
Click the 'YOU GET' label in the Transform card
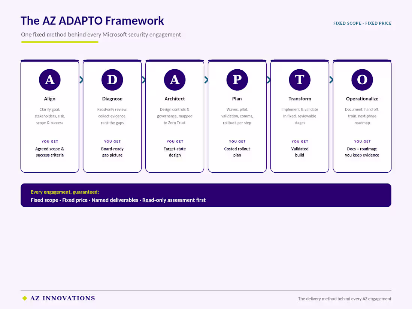click(300, 141)
